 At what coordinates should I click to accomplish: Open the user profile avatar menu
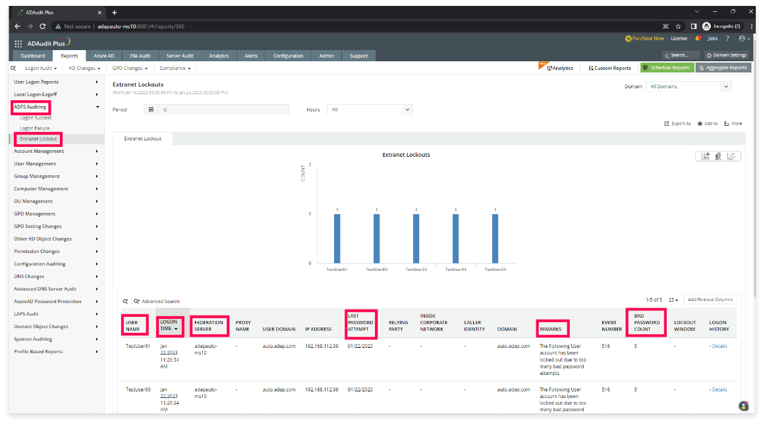(x=743, y=39)
